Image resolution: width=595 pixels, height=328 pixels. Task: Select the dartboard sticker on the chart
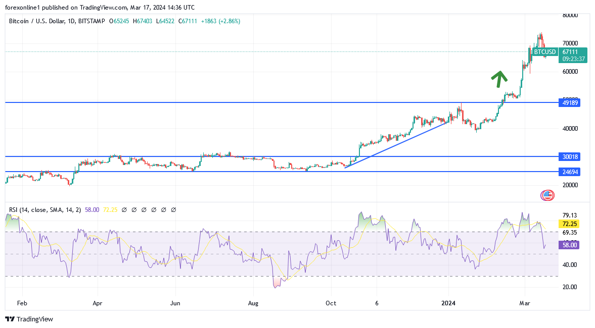click(547, 194)
